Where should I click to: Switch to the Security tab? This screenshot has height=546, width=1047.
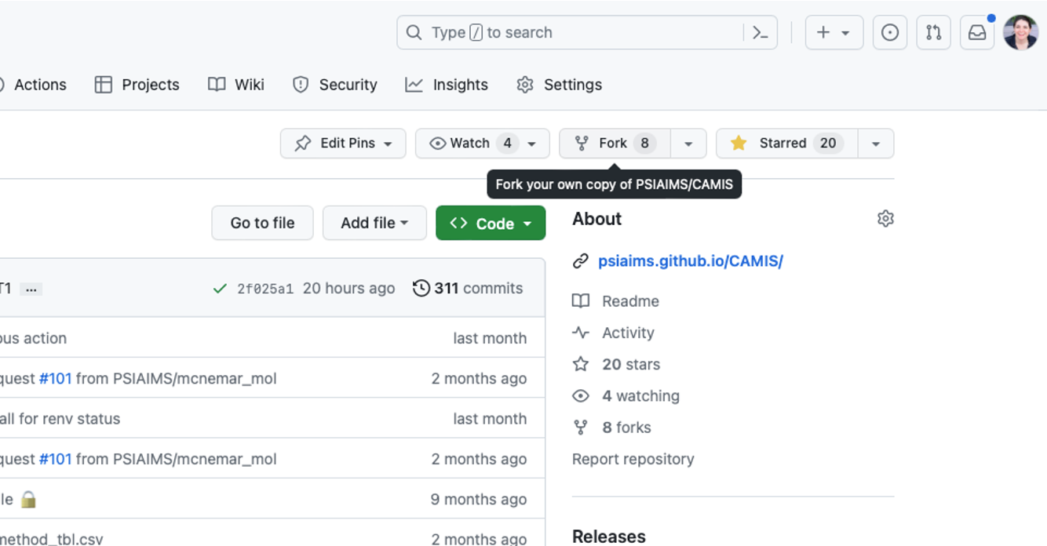tap(335, 85)
